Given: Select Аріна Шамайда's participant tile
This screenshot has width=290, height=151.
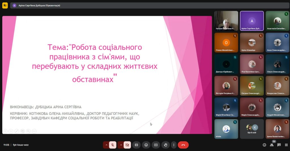Looking at the screenshot, I should point(252,42).
